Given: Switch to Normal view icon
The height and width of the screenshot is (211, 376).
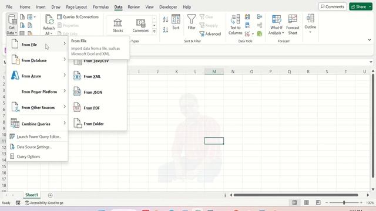Looking at the screenshot, I should pos(294,203).
